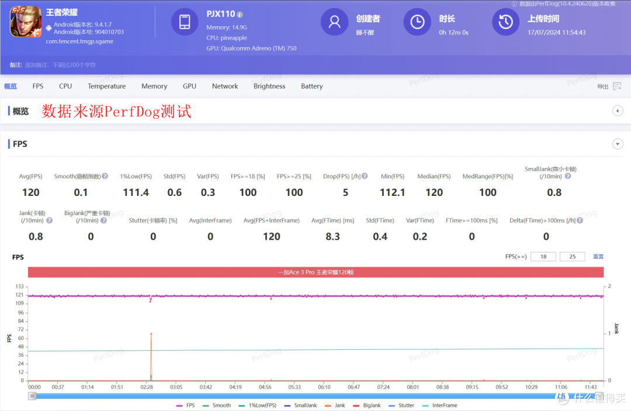
Task: Click the Var(FTime) value 0.2
Action: [x=420, y=237]
